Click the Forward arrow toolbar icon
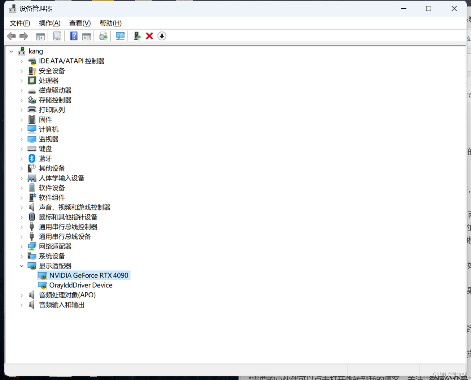 tap(24, 36)
